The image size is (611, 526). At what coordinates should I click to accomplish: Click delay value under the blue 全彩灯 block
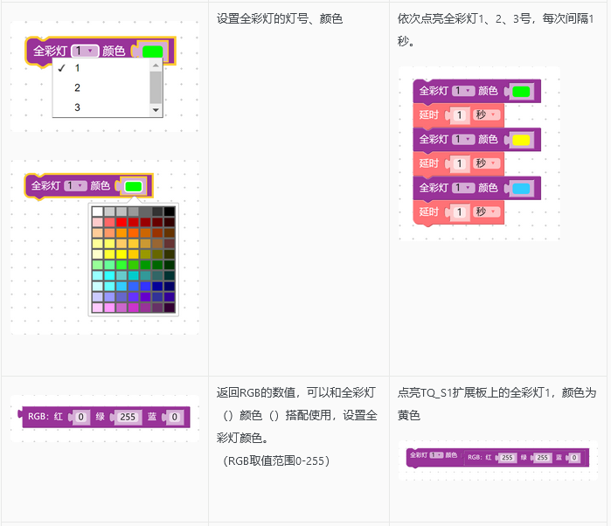pyautogui.click(x=460, y=212)
